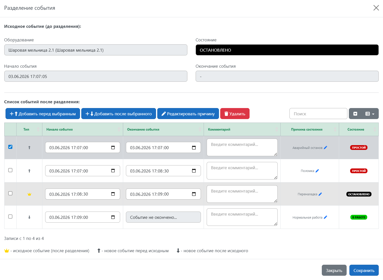Delete selected event with Удалить
The width and height of the screenshot is (383, 280).
235,114
